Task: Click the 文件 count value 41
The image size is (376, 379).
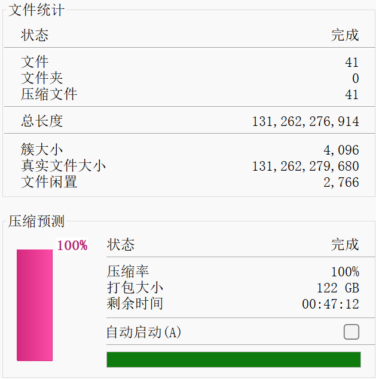Action: pyautogui.click(x=351, y=62)
